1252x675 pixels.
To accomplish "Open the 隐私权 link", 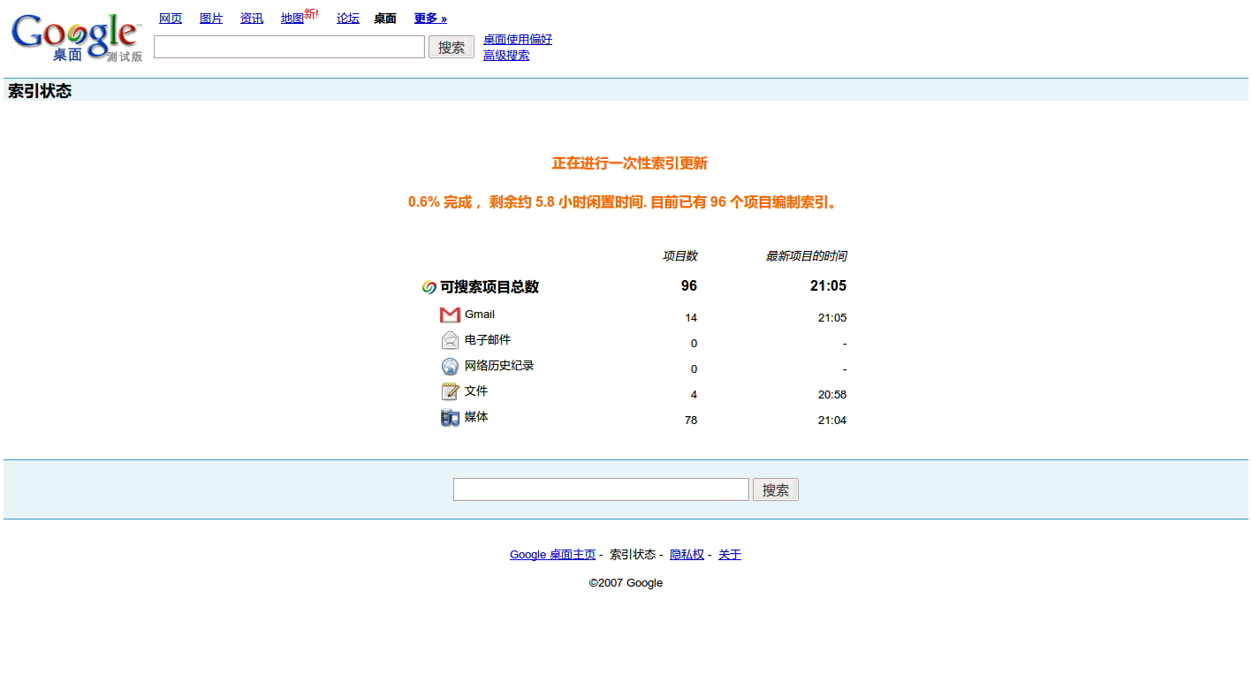I will (687, 555).
